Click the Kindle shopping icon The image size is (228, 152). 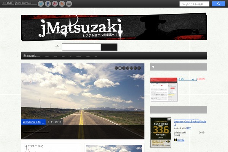(176, 140)
